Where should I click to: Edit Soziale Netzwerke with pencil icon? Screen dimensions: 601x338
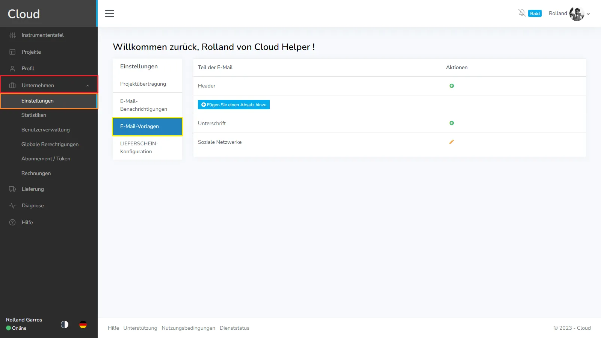click(452, 142)
